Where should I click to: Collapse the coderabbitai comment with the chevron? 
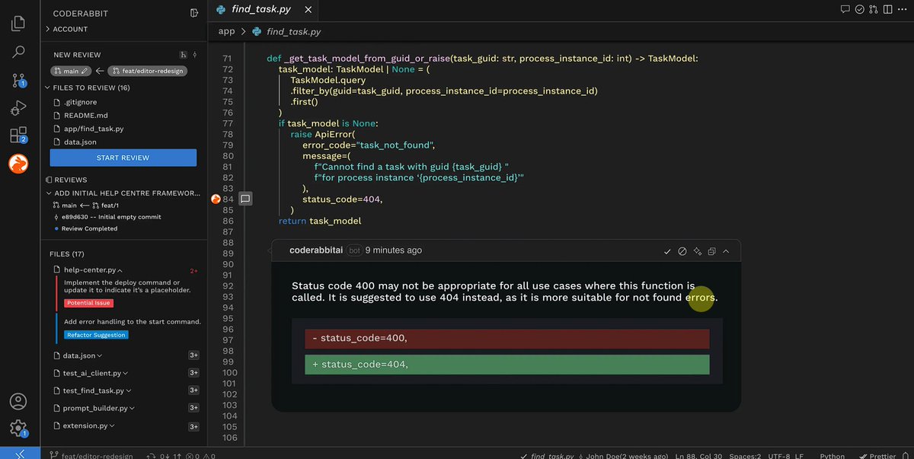(726, 250)
